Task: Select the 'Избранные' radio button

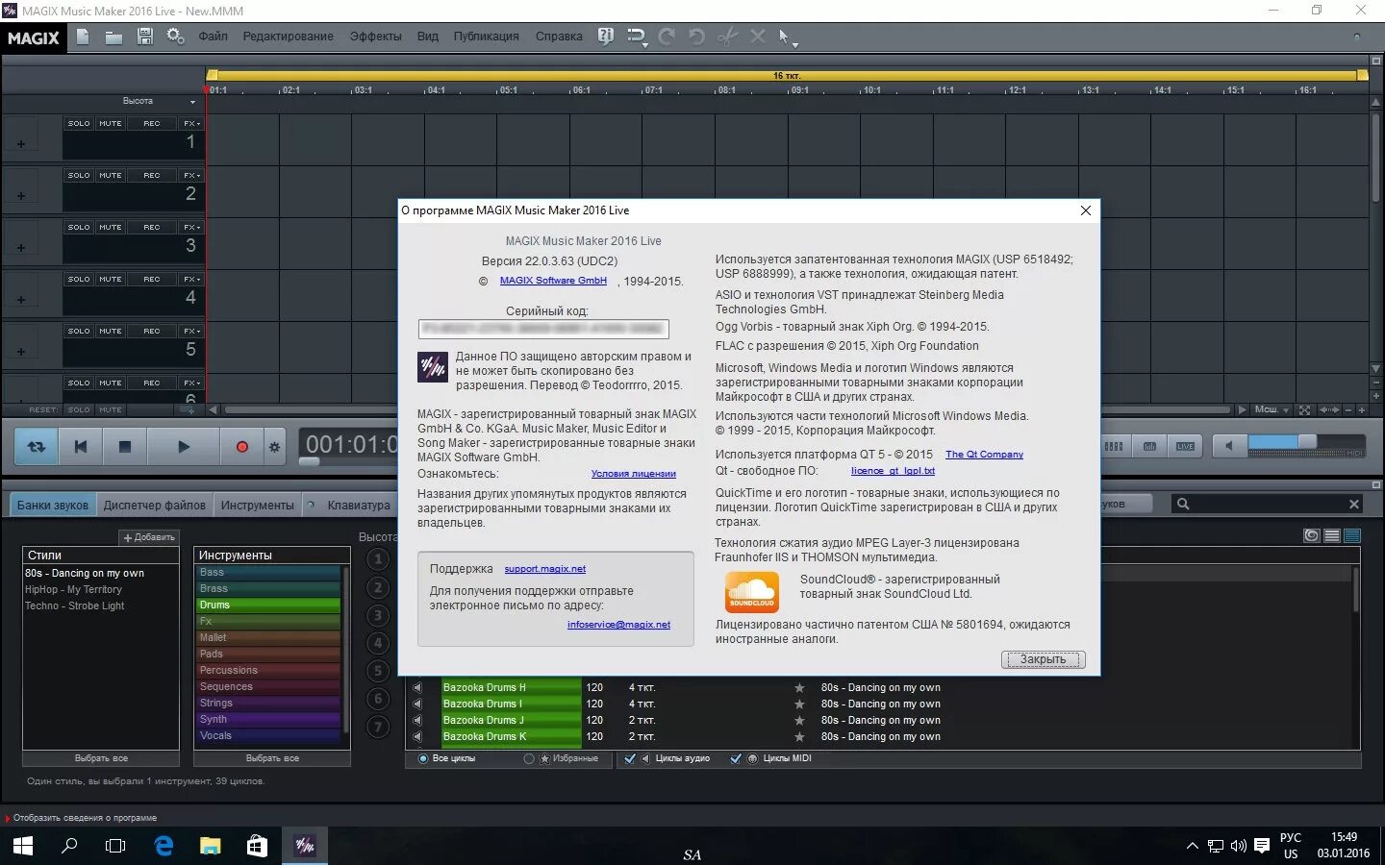Action: [529, 758]
